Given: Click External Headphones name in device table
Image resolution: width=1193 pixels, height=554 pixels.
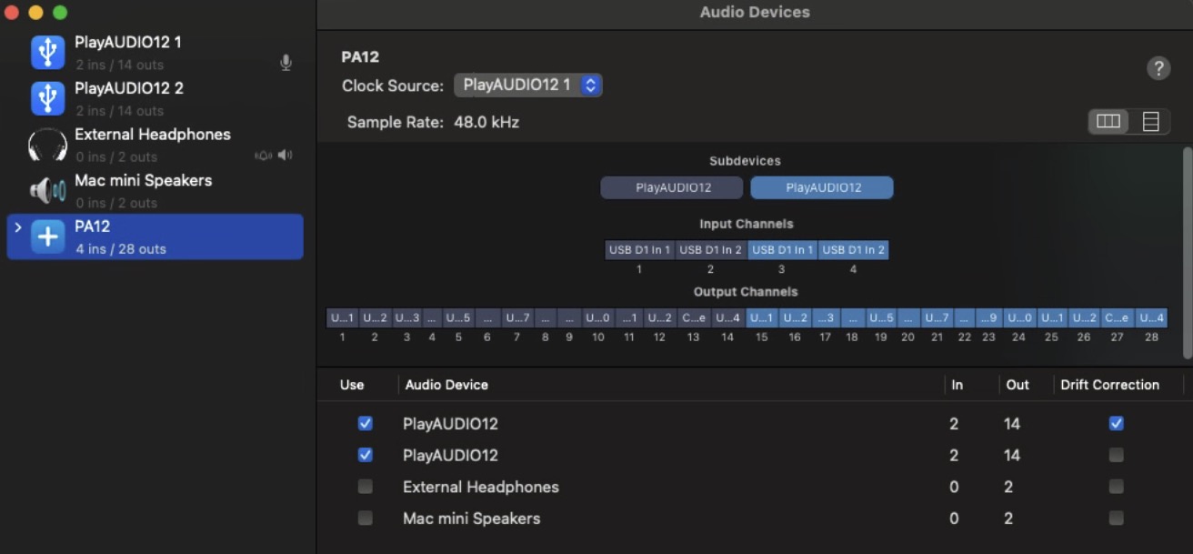Looking at the screenshot, I should 481,487.
